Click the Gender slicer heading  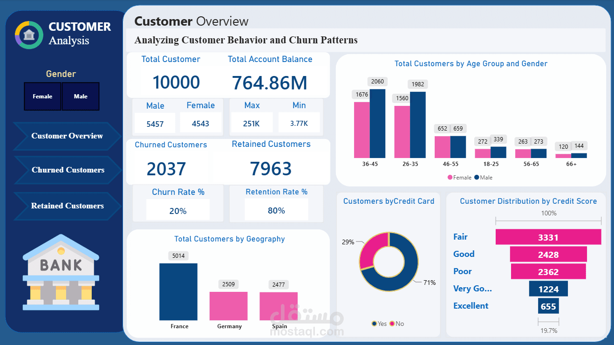click(x=61, y=74)
